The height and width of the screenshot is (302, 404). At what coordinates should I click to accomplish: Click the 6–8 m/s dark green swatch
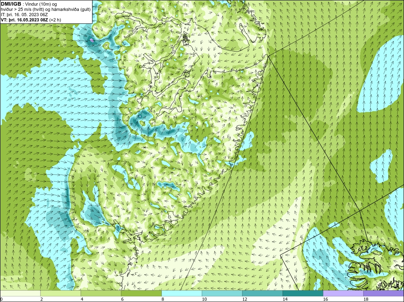coord(141,294)
